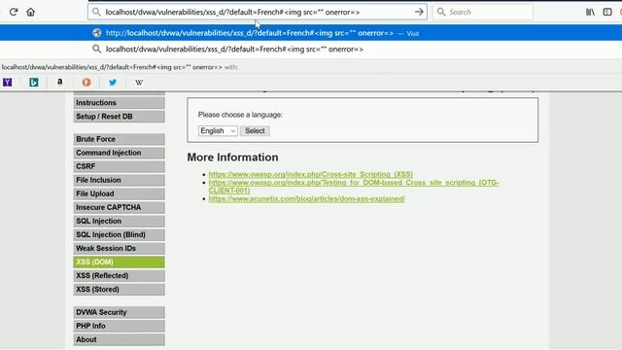This screenshot has height=350, width=622.
Task: Open XSS (Reflected) page
Action: click(x=119, y=276)
